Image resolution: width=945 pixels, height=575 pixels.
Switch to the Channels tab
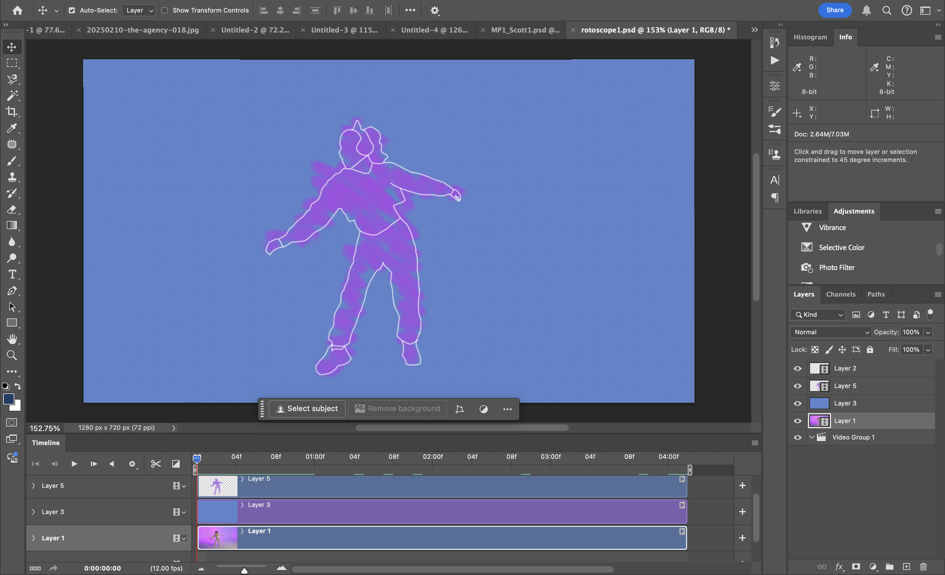coord(840,294)
